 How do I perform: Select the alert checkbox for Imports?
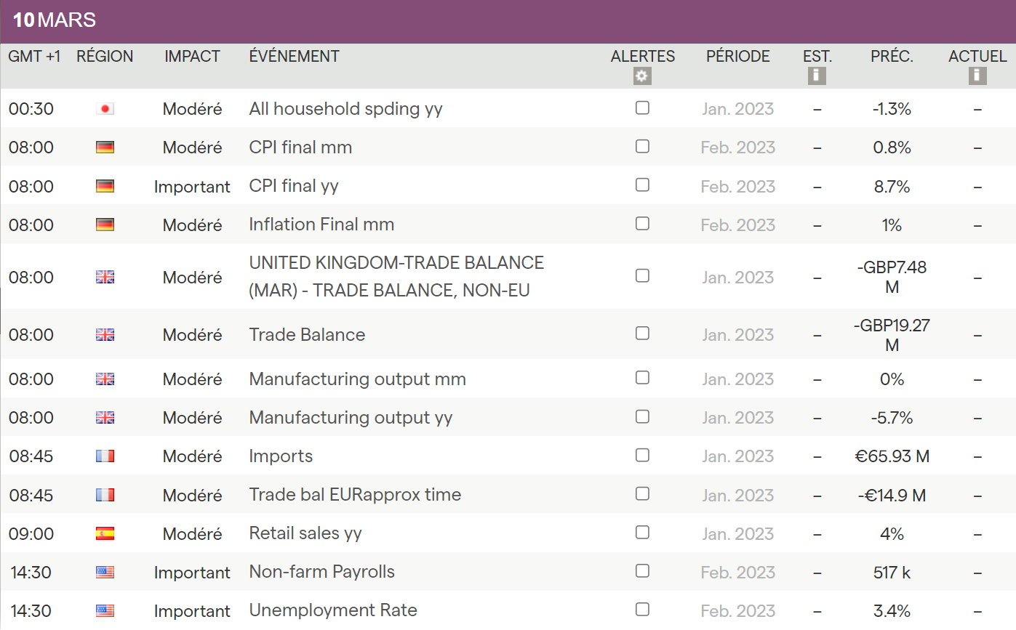click(642, 456)
